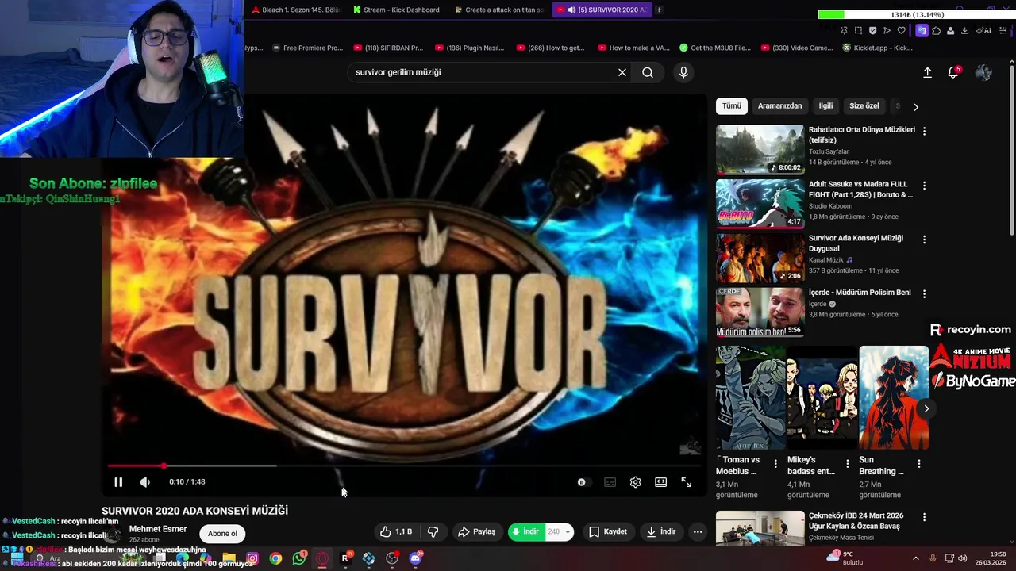Open options for 'Adult Sasuke vs Madara' video
The height and width of the screenshot is (571, 1016).
[x=924, y=185]
